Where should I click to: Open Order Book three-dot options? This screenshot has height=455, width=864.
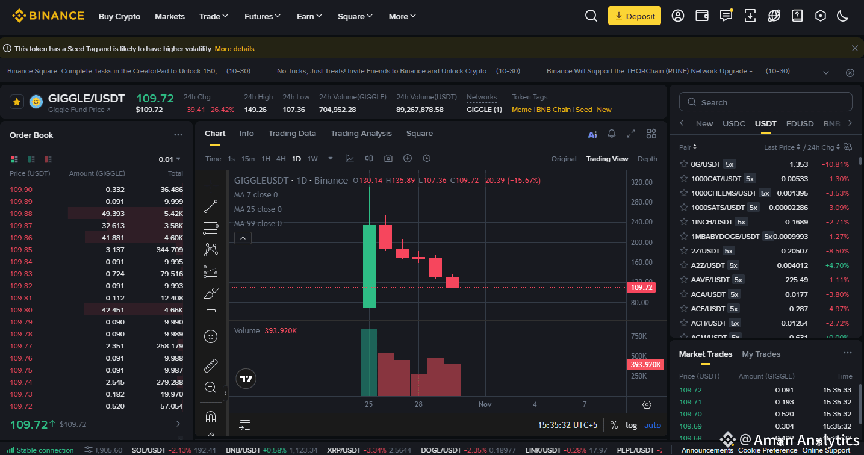(178, 135)
